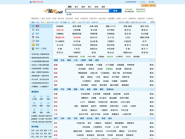Open the 4399小游戏 link in the strip under the site grid
The height and width of the screenshot is (139, 185).
[x=91, y=57]
